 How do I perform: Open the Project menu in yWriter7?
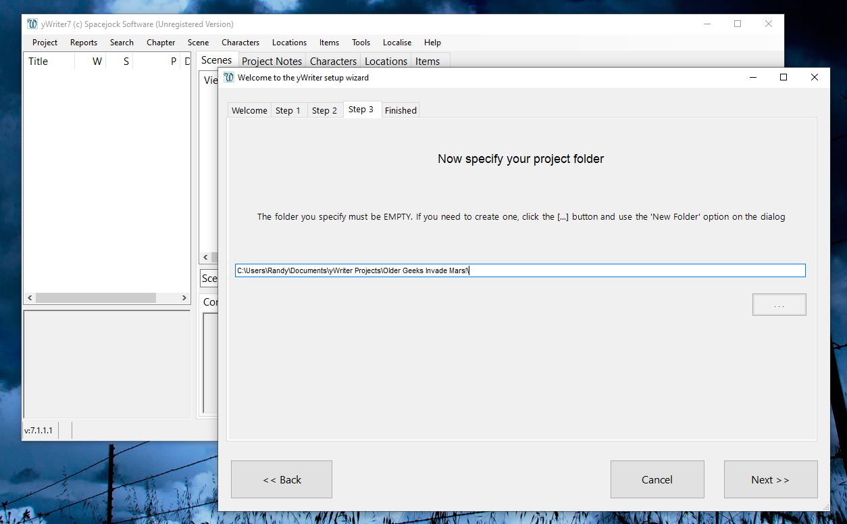tap(45, 43)
